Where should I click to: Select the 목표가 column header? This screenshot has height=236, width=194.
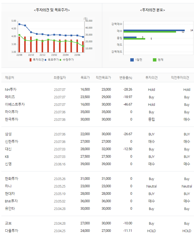[x=85, y=78]
